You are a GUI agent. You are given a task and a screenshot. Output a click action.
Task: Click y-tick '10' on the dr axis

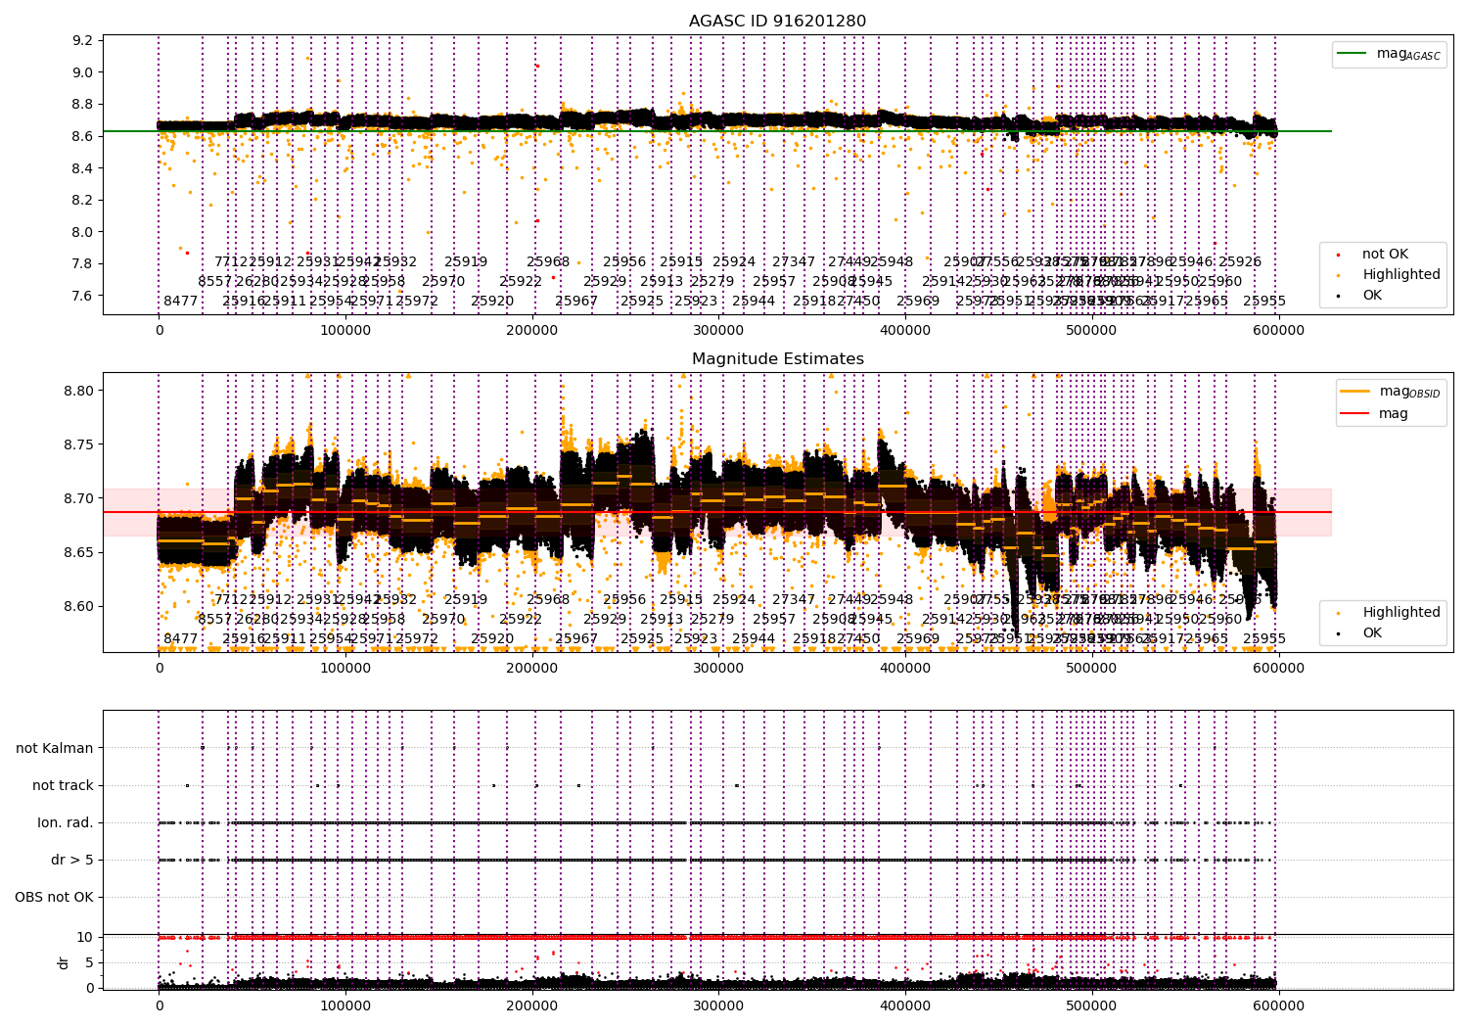(85, 937)
